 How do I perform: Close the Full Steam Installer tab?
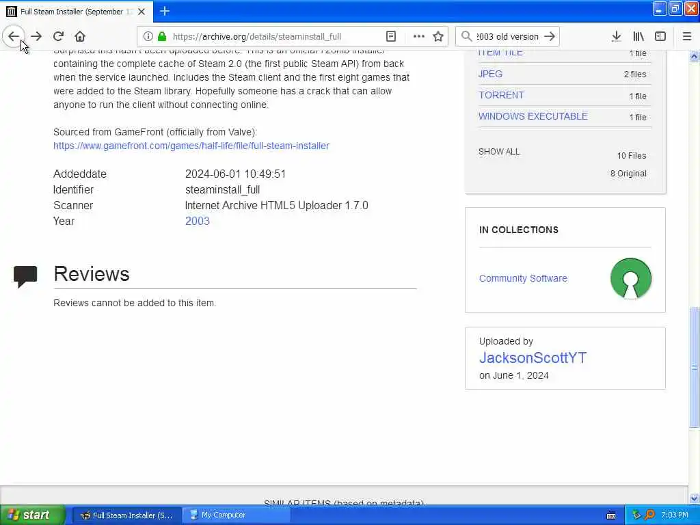point(142,12)
